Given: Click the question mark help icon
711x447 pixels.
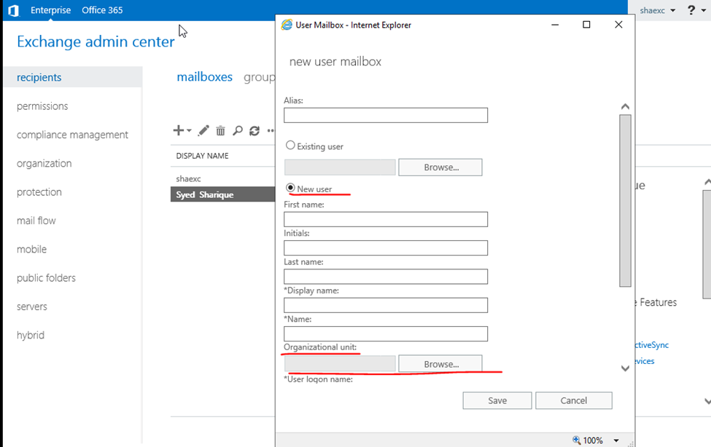Looking at the screenshot, I should click(x=691, y=10).
